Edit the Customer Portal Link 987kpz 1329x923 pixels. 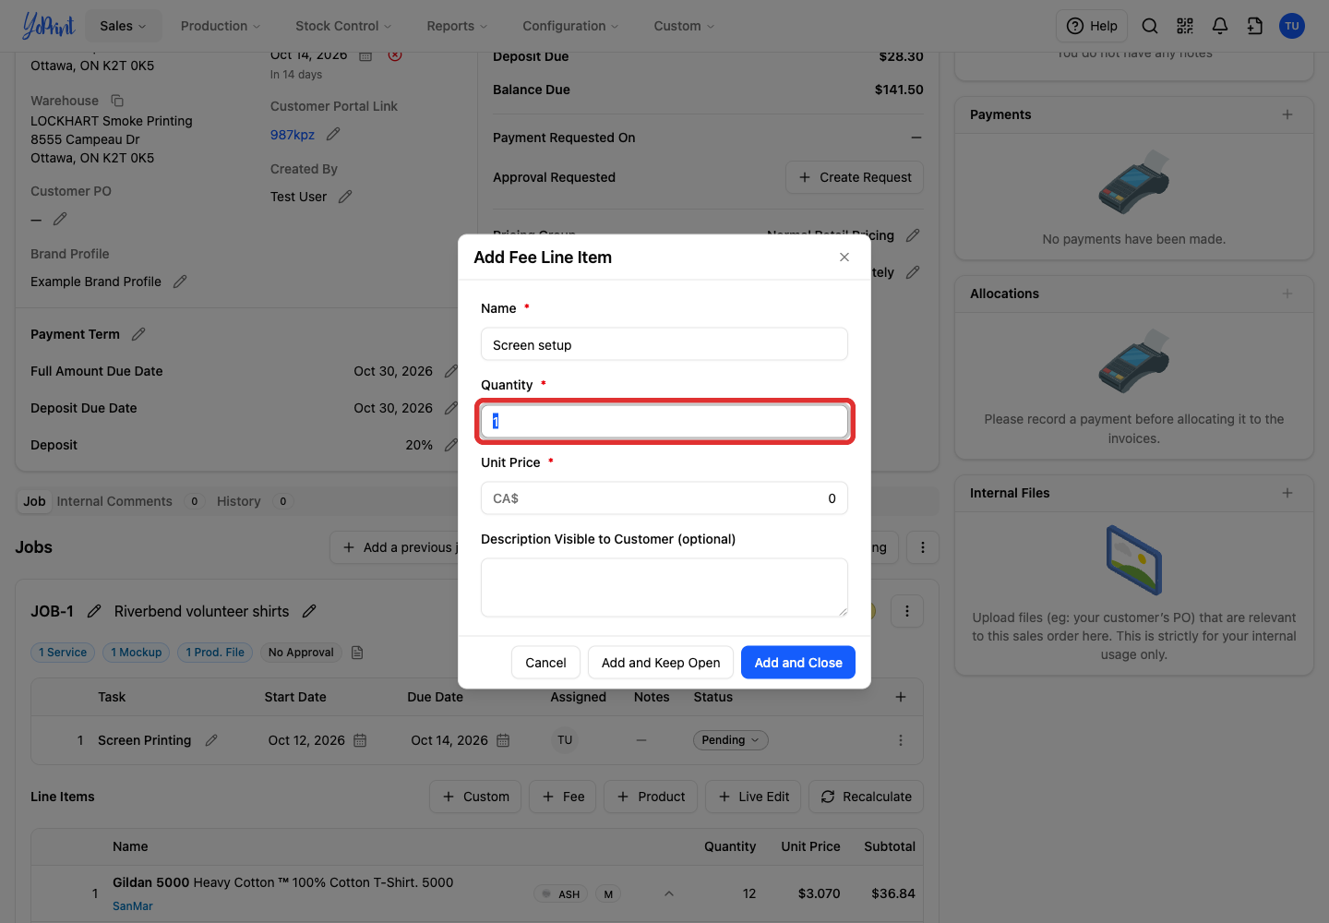tap(333, 135)
